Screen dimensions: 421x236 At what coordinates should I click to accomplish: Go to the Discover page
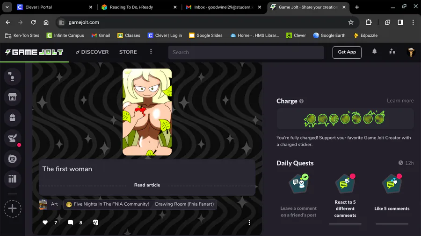tap(92, 52)
